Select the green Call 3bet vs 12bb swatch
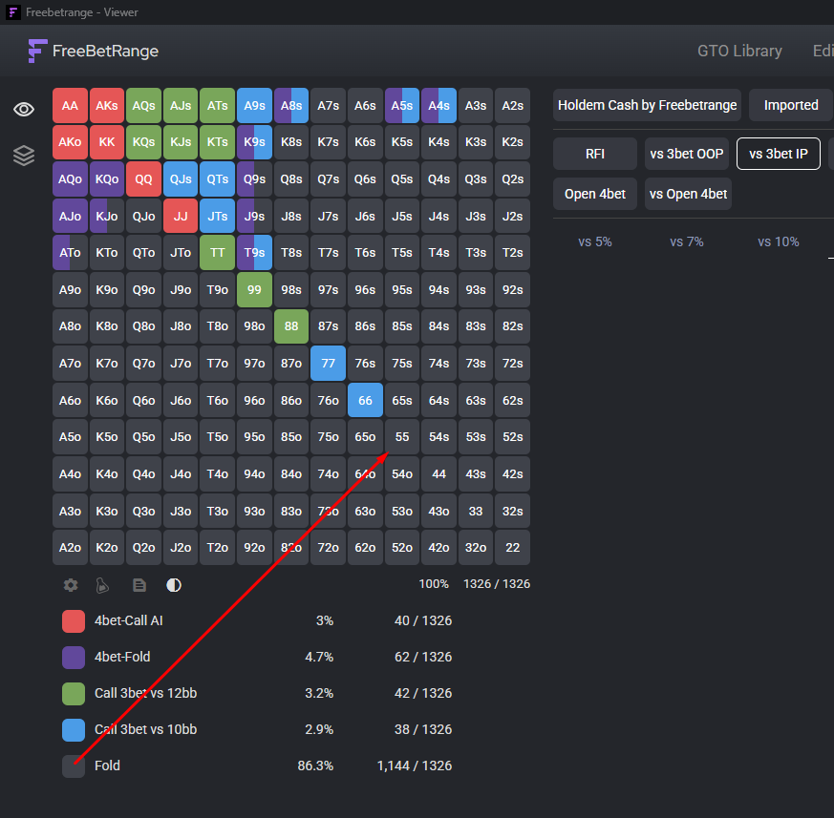 pyautogui.click(x=74, y=694)
